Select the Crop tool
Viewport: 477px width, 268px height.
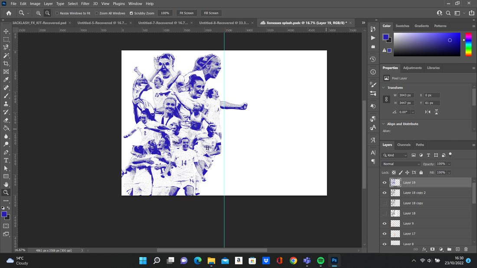(6, 64)
